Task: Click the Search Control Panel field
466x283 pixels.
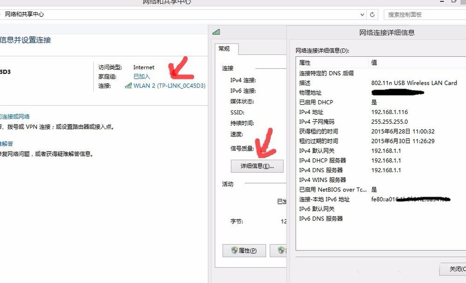Action: pos(425,14)
